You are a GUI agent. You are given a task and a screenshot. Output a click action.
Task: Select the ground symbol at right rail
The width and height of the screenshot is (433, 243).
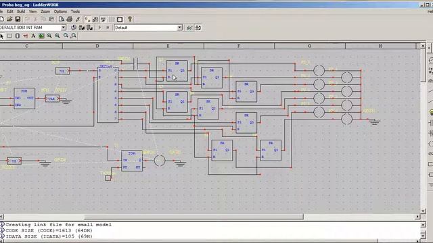click(x=374, y=122)
